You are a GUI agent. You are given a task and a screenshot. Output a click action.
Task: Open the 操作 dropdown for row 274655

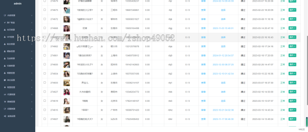(x=292, y=64)
